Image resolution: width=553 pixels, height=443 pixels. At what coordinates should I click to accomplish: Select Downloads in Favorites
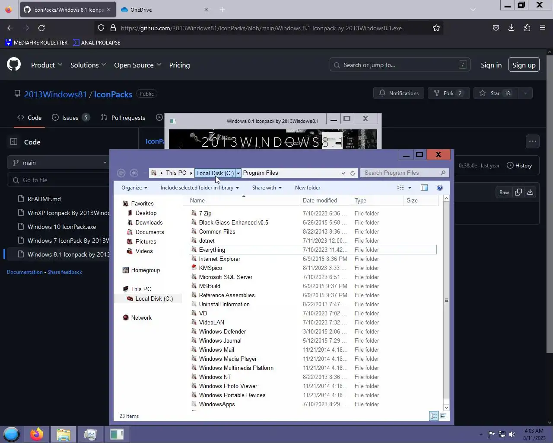click(149, 222)
